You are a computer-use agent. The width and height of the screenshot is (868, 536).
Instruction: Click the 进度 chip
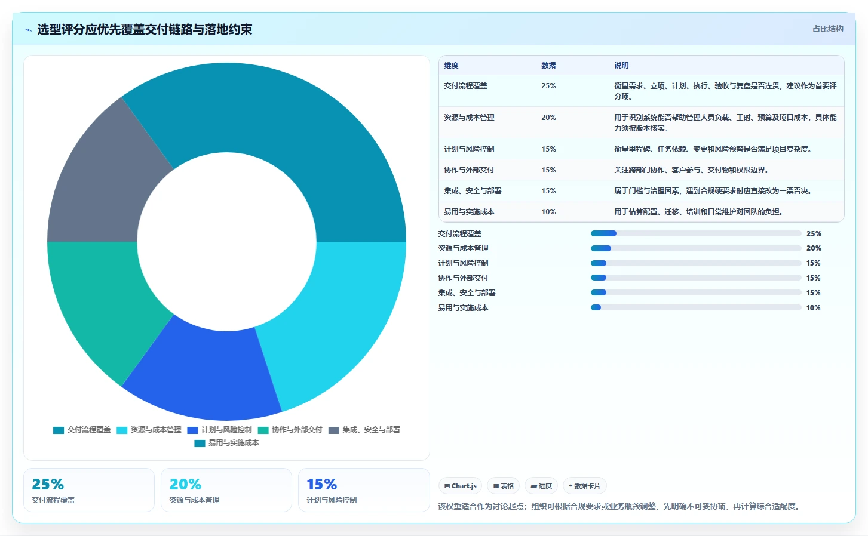tap(541, 486)
